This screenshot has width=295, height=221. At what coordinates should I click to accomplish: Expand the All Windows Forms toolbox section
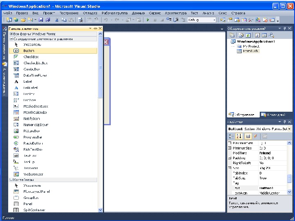tap(11, 34)
